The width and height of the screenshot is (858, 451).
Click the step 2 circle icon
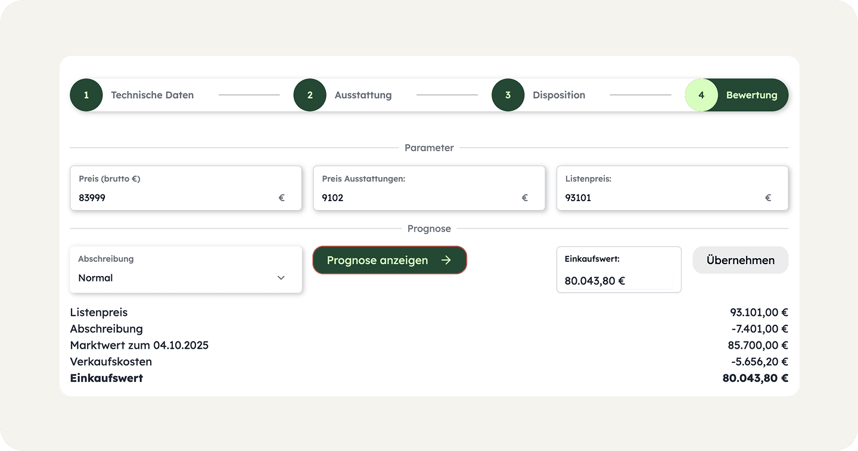click(310, 95)
